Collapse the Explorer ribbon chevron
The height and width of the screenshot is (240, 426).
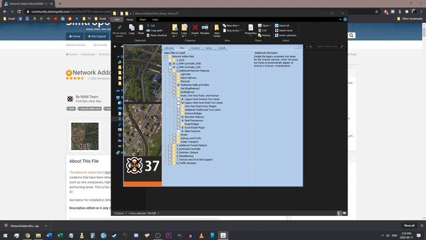340,19
